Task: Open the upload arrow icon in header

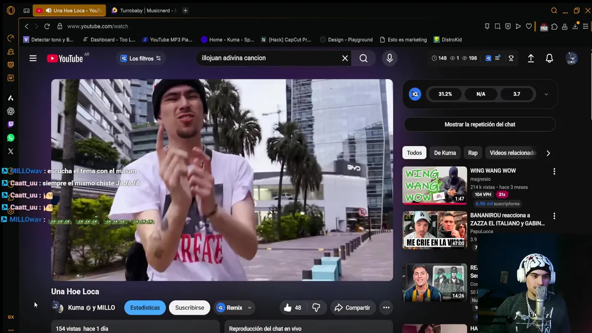Action: [531, 58]
